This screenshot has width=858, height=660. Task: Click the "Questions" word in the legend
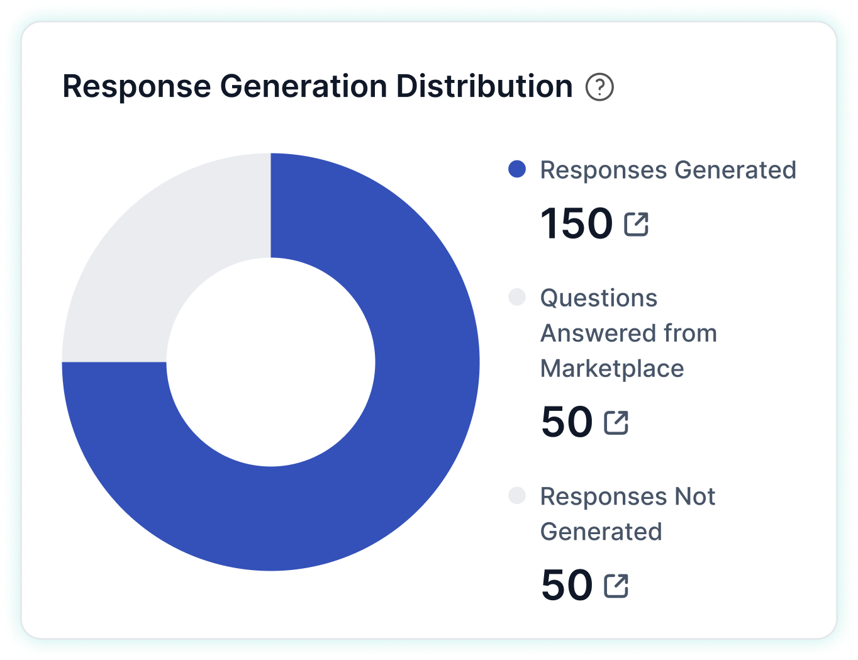point(598,298)
